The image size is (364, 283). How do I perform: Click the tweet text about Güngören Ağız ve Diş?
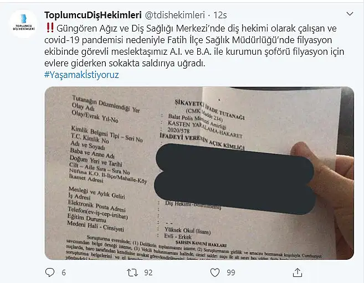(194, 46)
